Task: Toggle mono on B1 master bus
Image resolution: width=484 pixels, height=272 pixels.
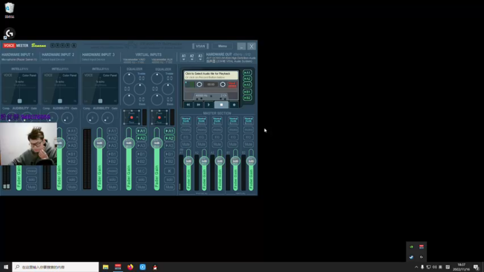Action: [x=233, y=130]
